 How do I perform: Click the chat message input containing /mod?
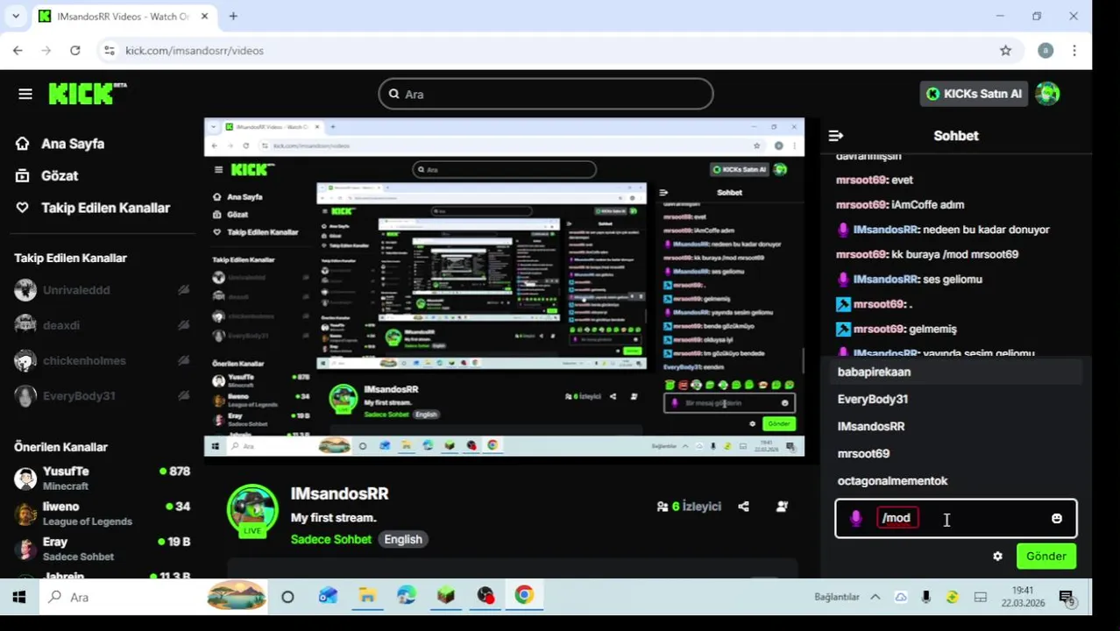click(955, 518)
